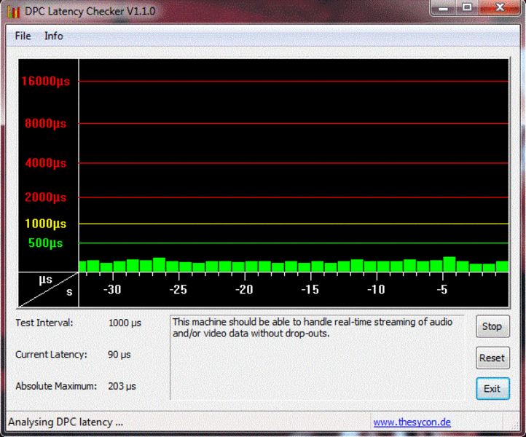The image size is (526, 437).
Task: Click the Test Interval label
Action: tap(44, 323)
